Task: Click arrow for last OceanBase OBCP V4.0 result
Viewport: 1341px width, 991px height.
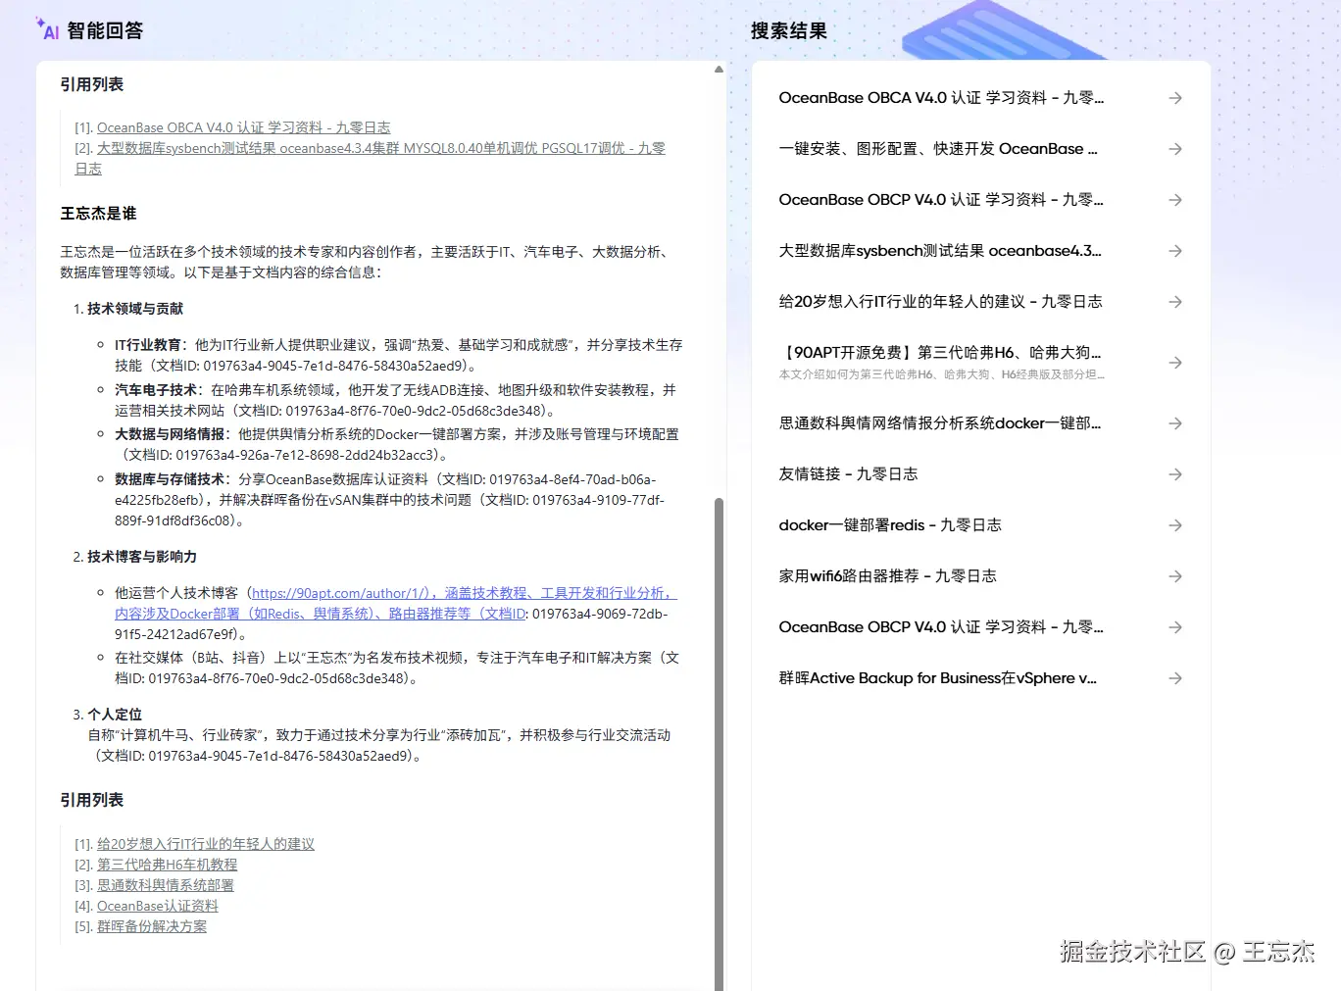Action: tap(1175, 627)
